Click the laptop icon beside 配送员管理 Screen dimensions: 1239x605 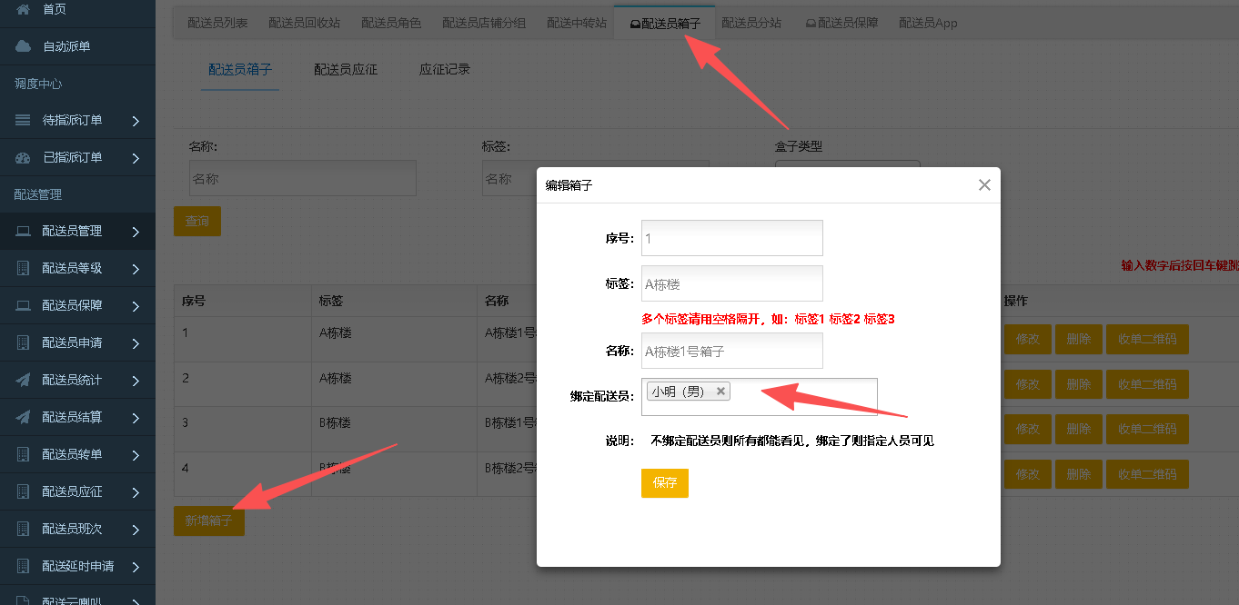tap(23, 232)
